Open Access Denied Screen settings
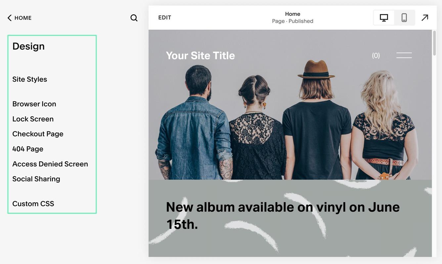Viewport: 442px width, 264px height. [x=50, y=164]
